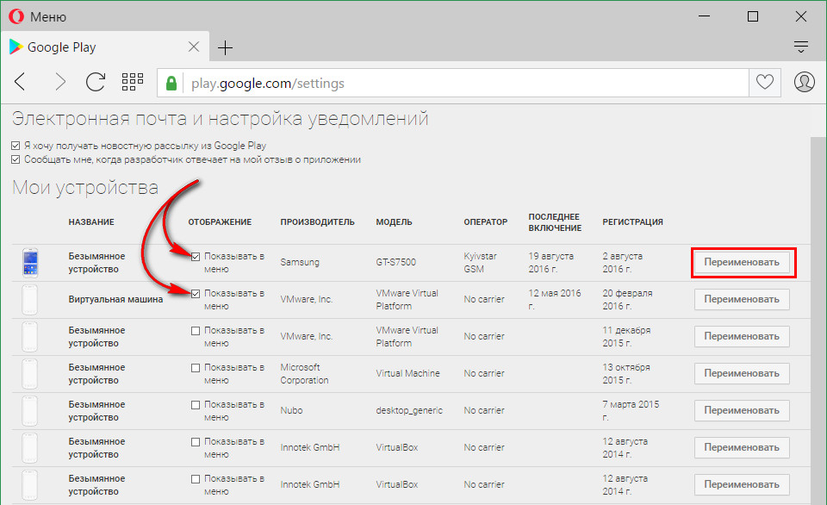This screenshot has height=505, width=827.
Task: Uncheck developer reply notification checkbox
Action: pos(16,159)
